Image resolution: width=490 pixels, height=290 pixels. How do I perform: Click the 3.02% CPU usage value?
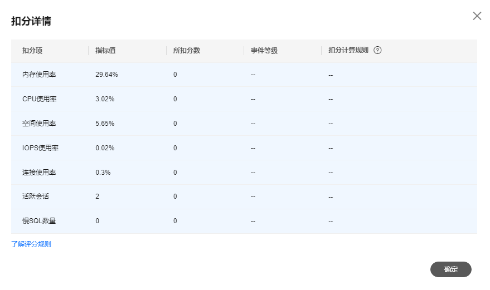point(105,99)
